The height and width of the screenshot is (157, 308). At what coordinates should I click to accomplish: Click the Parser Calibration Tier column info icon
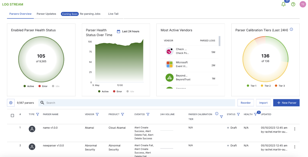click(x=217, y=114)
